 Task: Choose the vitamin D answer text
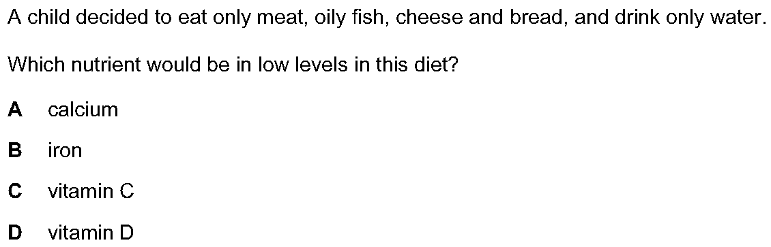[x=91, y=232]
